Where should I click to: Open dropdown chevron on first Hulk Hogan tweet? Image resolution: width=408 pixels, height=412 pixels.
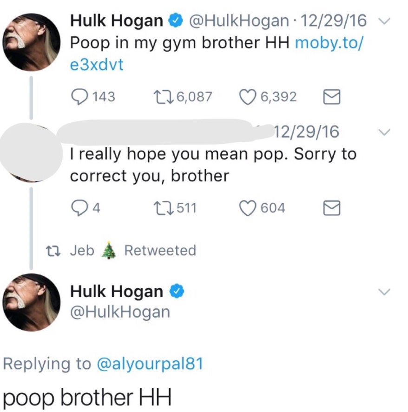pos(384,21)
